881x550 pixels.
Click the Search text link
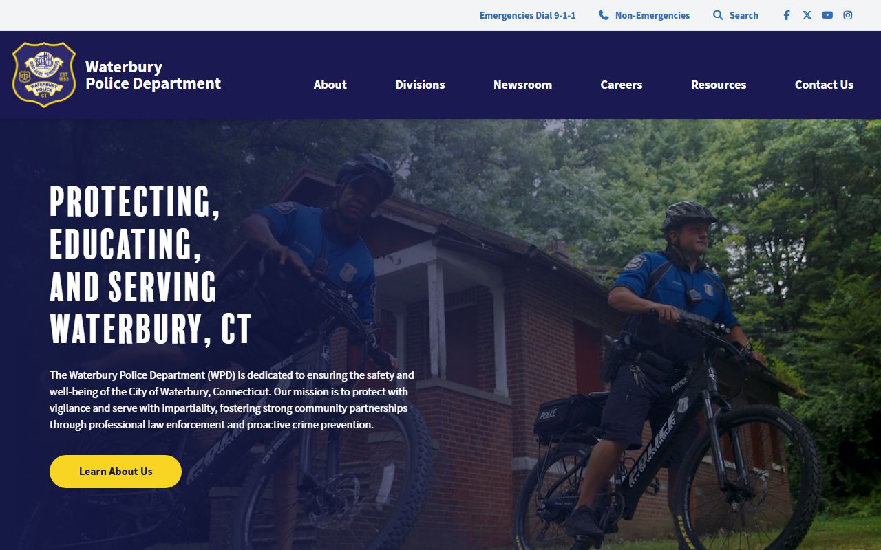(744, 15)
